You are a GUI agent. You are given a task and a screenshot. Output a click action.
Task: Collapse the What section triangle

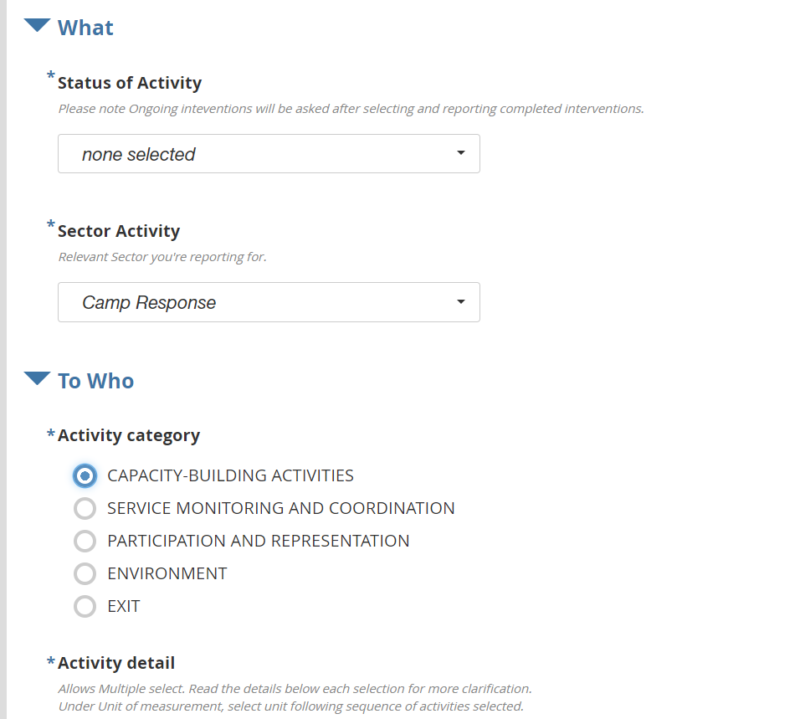pos(38,26)
